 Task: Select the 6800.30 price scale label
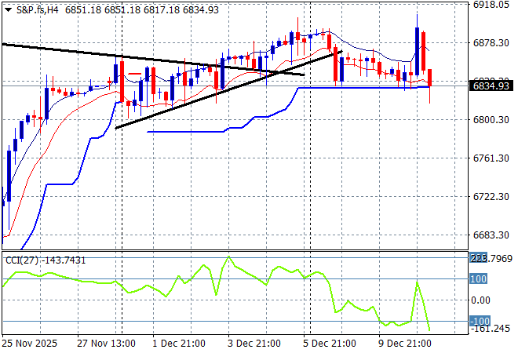tap(491, 119)
